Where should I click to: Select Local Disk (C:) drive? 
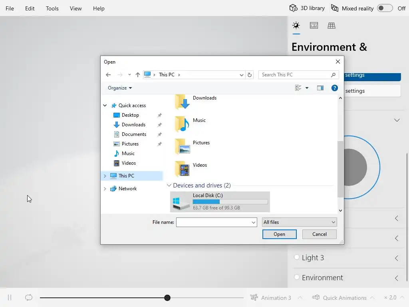220,201
